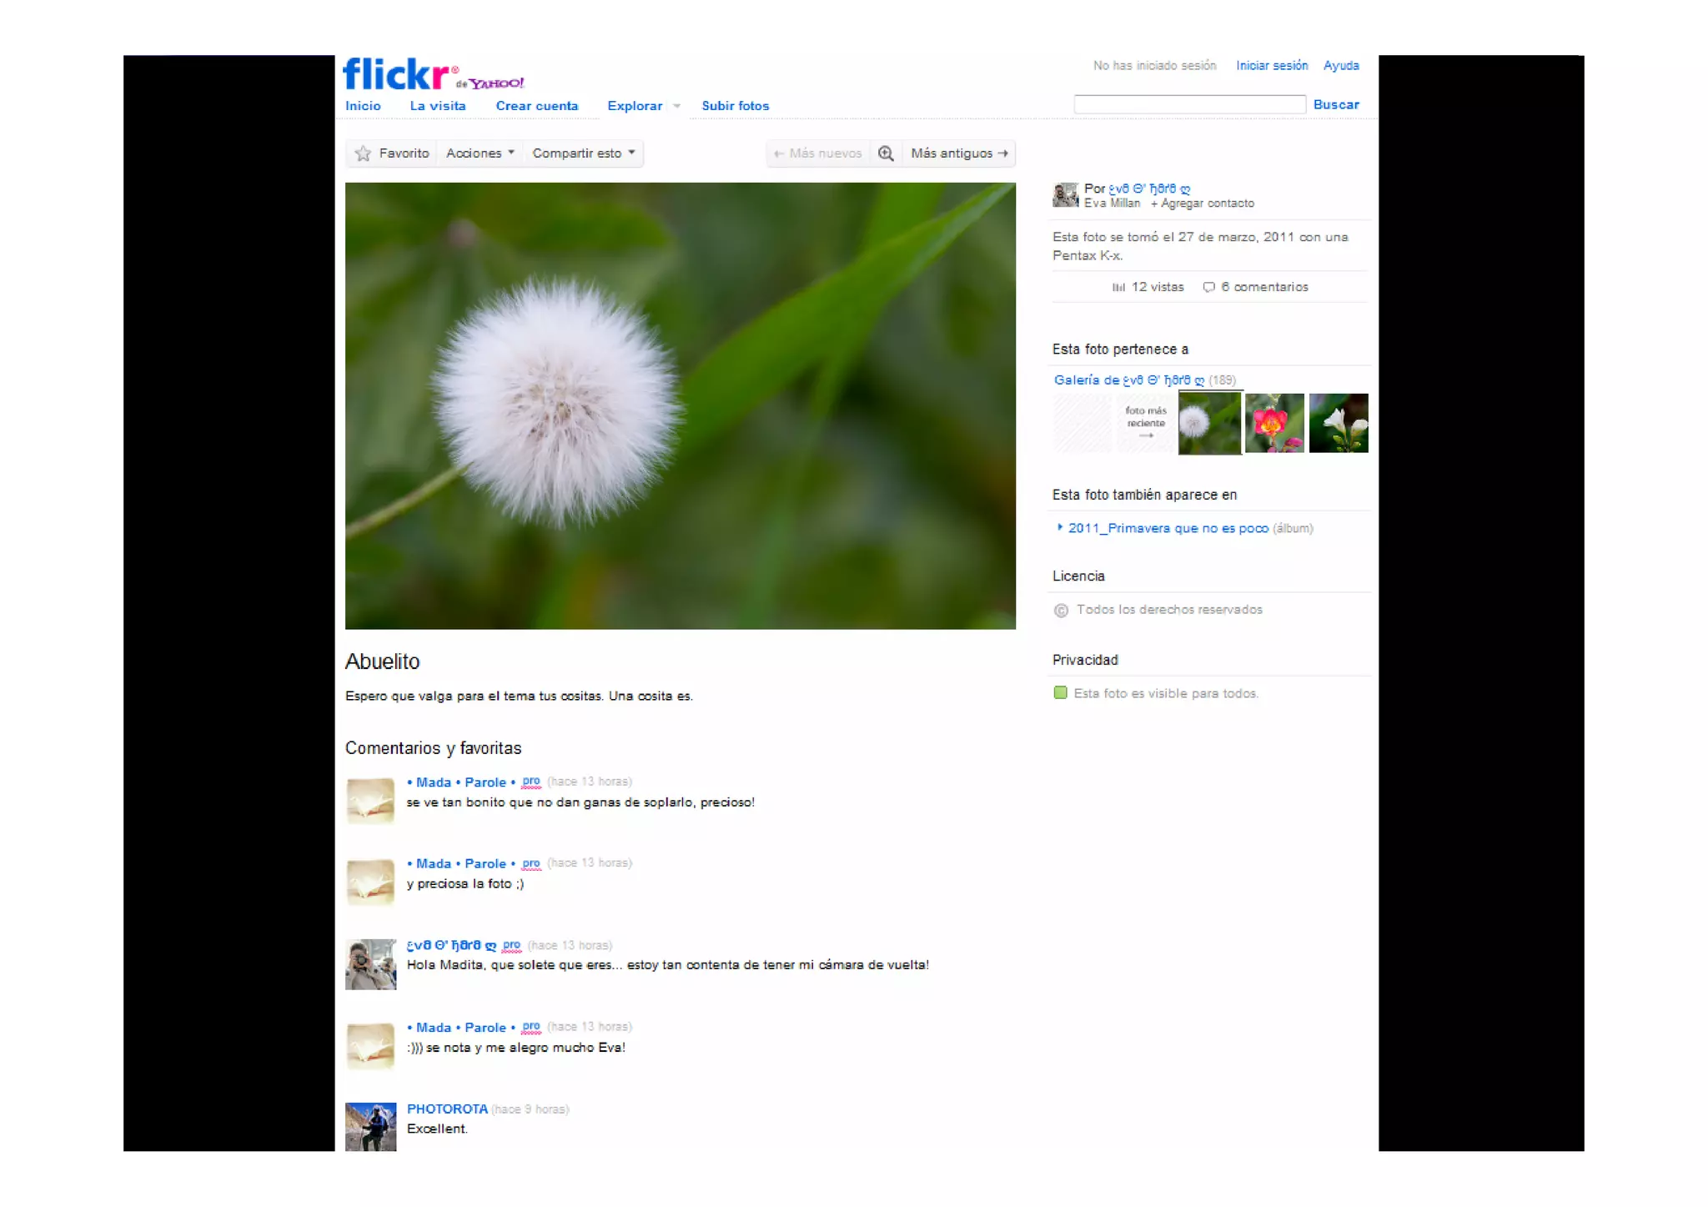Open the author's stylized name link after Por

[x=1149, y=189]
